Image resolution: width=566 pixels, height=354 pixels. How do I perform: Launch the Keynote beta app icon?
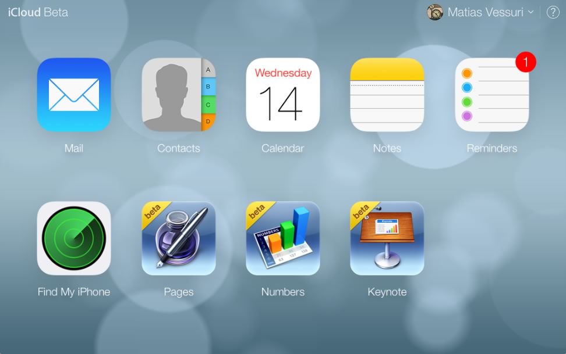tap(387, 238)
